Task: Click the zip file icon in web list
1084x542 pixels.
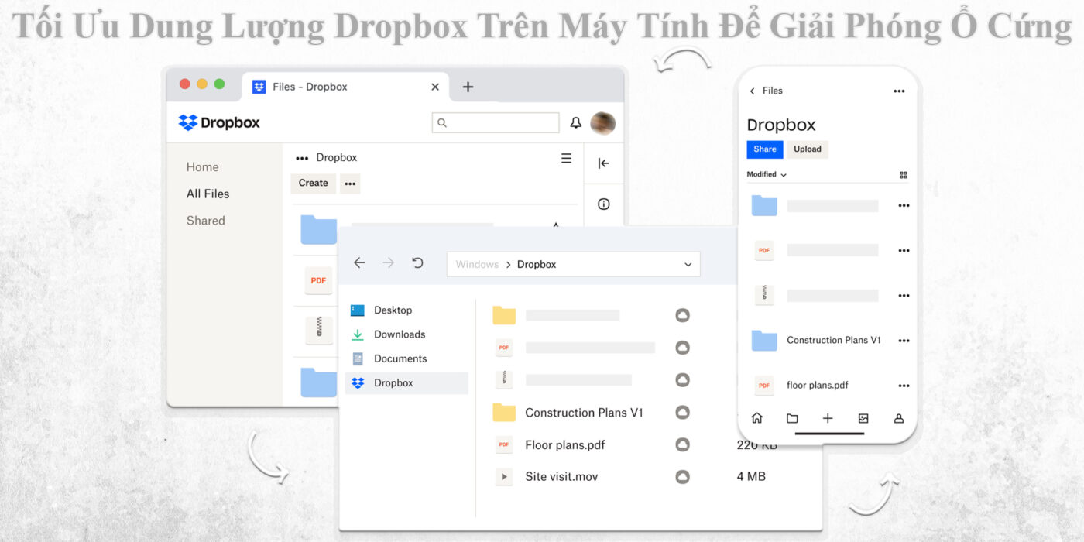Action: 318,331
